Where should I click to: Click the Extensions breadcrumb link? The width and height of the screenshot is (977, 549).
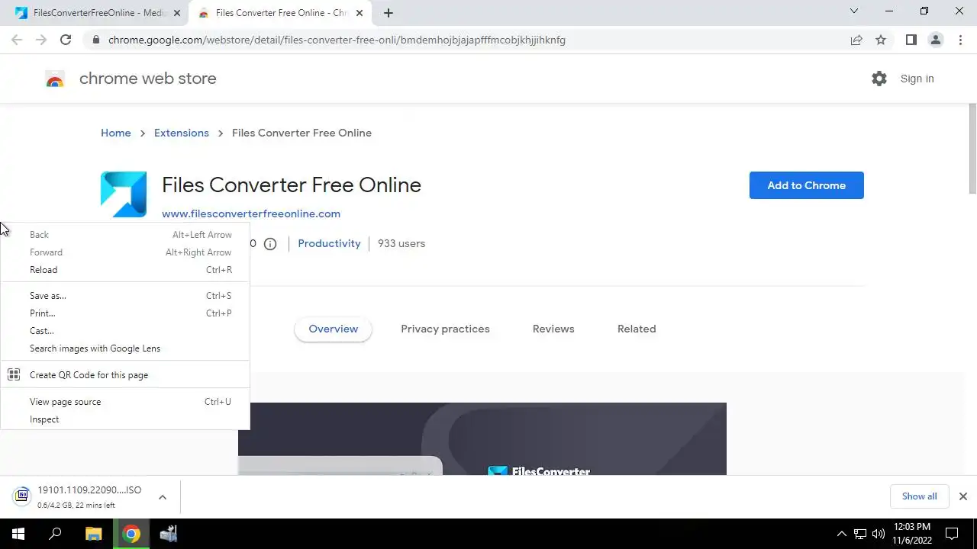pyautogui.click(x=182, y=133)
